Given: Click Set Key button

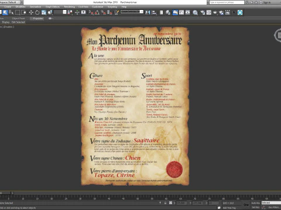Looking at the screenshot, I should tap(255, 208).
